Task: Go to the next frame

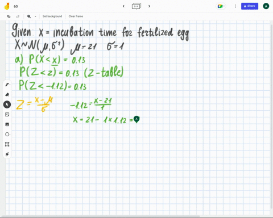Action: (149, 6)
